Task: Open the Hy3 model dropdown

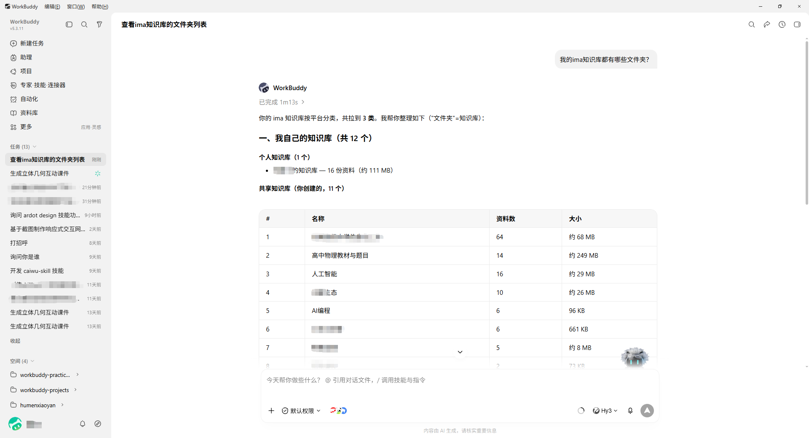Action: pyautogui.click(x=605, y=411)
